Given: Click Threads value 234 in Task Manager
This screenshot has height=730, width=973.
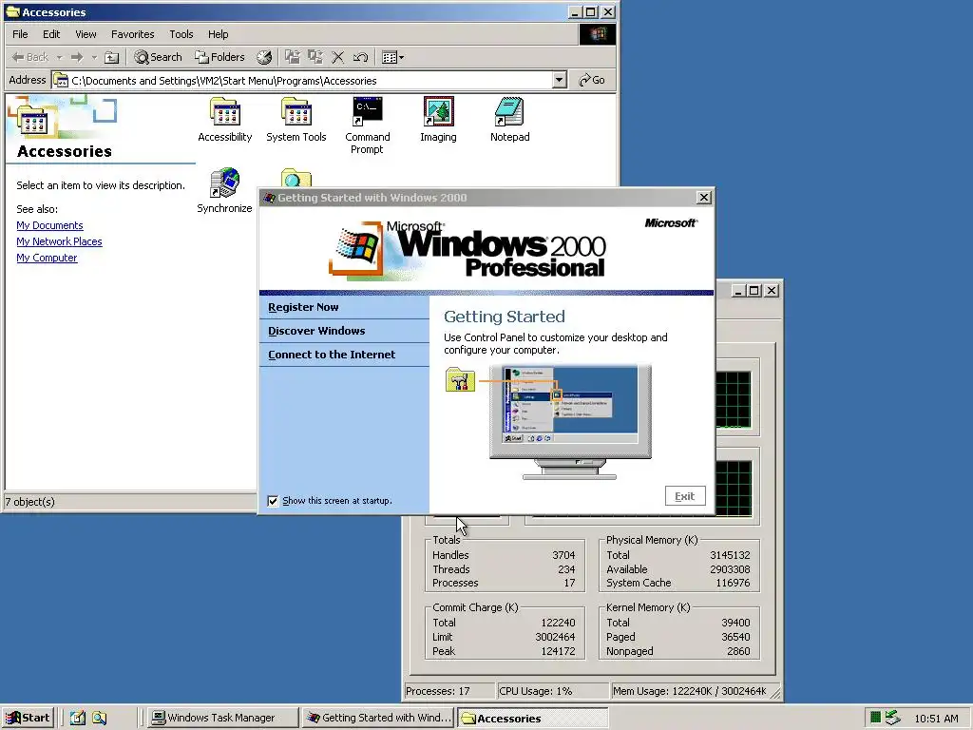Looking at the screenshot, I should click(566, 569).
